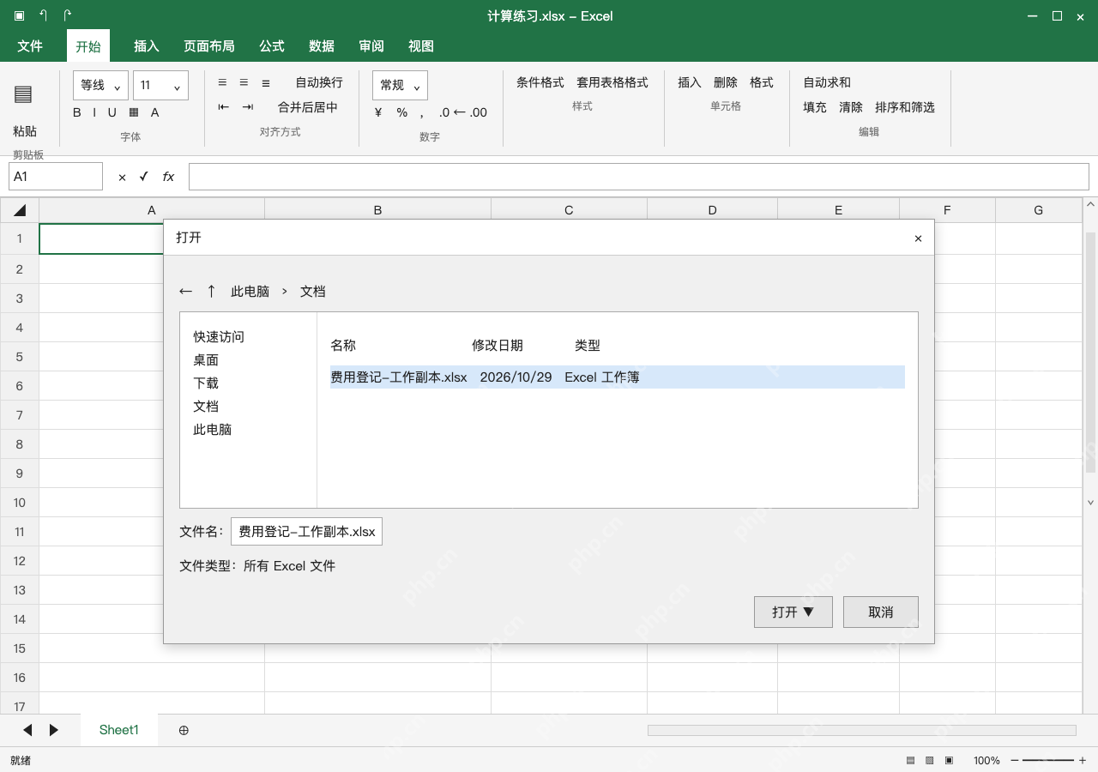The height and width of the screenshot is (772, 1098).
Task: Open 文件类型 filter 所有 Excel 文件
Action: pyautogui.click(x=289, y=566)
